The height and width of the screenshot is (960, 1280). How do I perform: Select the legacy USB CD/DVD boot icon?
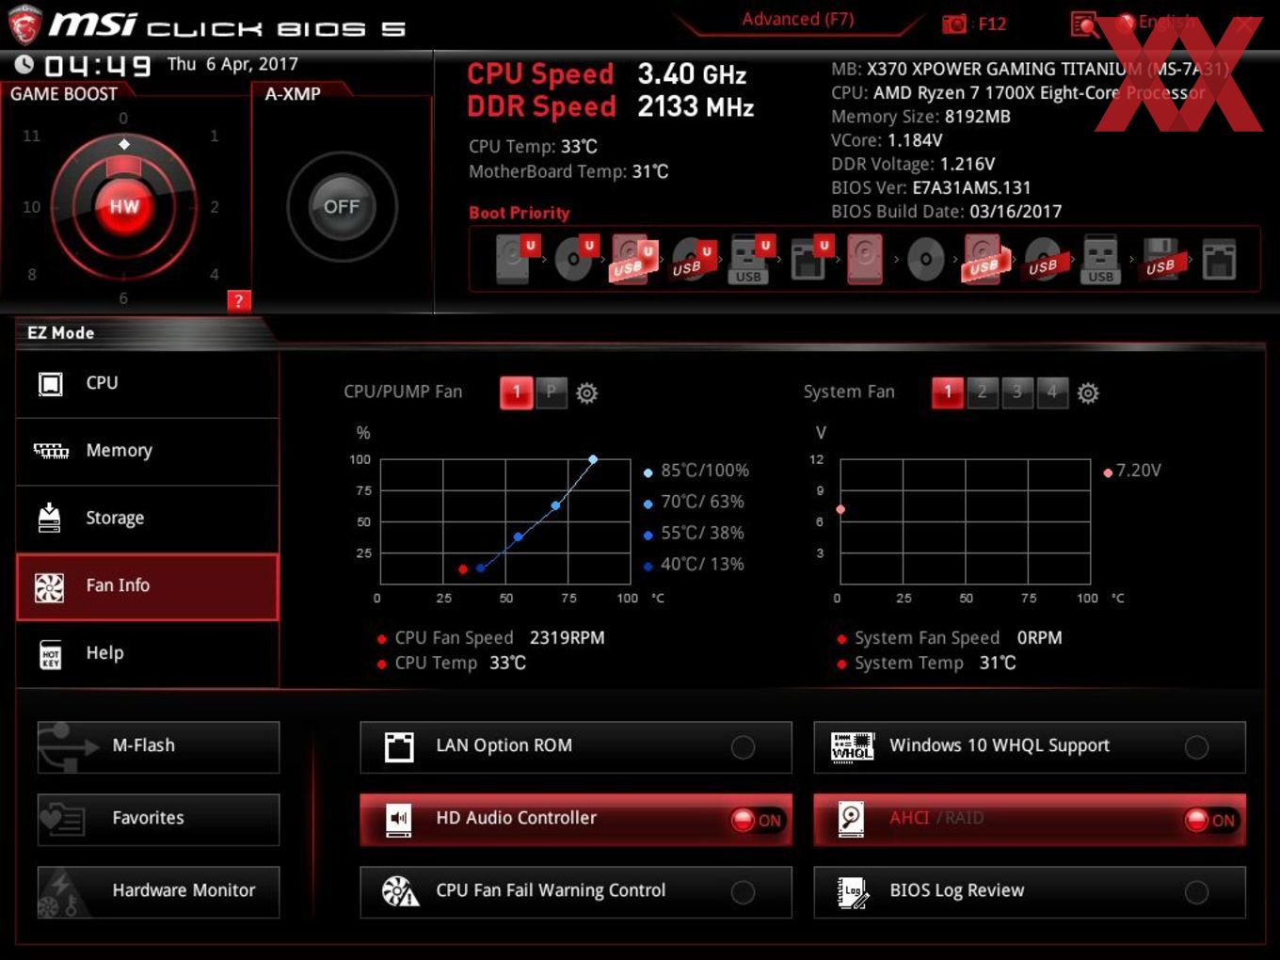tap(1044, 260)
